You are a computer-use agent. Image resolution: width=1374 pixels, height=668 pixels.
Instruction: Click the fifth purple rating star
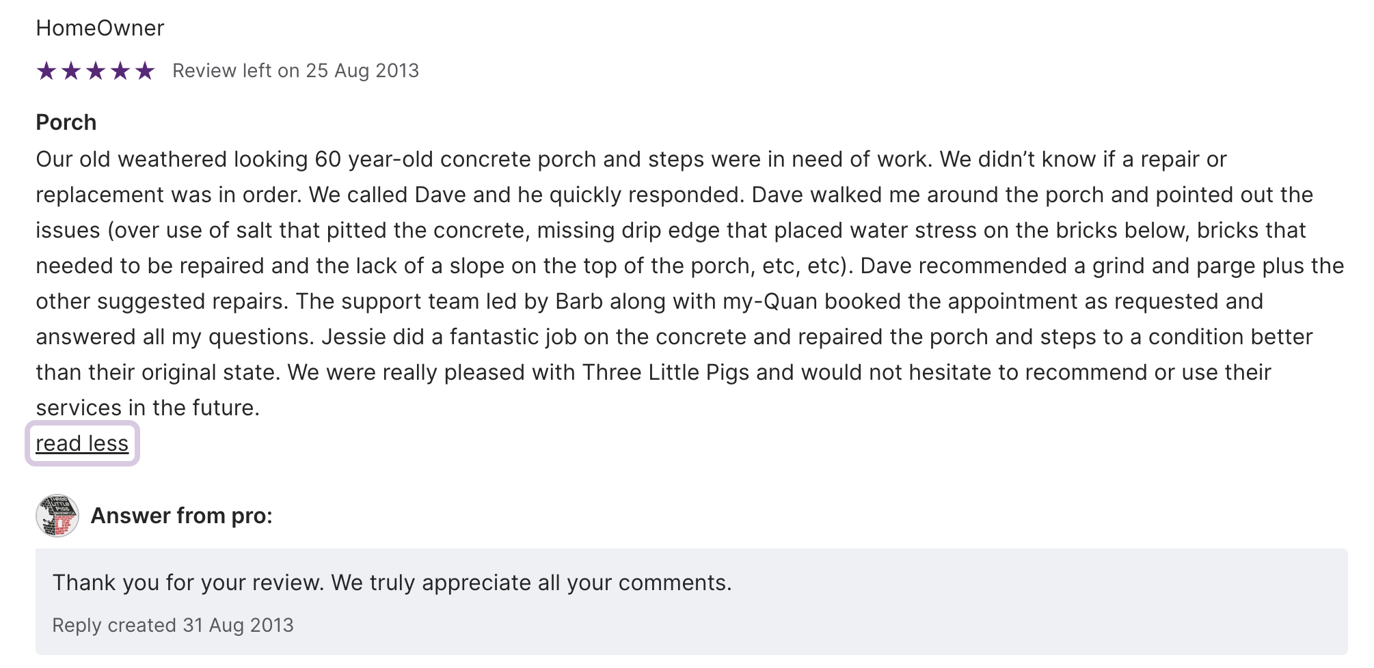145,70
